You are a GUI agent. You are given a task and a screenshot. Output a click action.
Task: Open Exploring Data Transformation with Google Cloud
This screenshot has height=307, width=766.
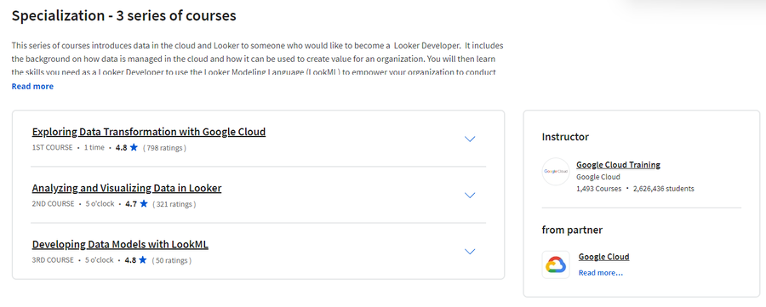[x=149, y=132]
